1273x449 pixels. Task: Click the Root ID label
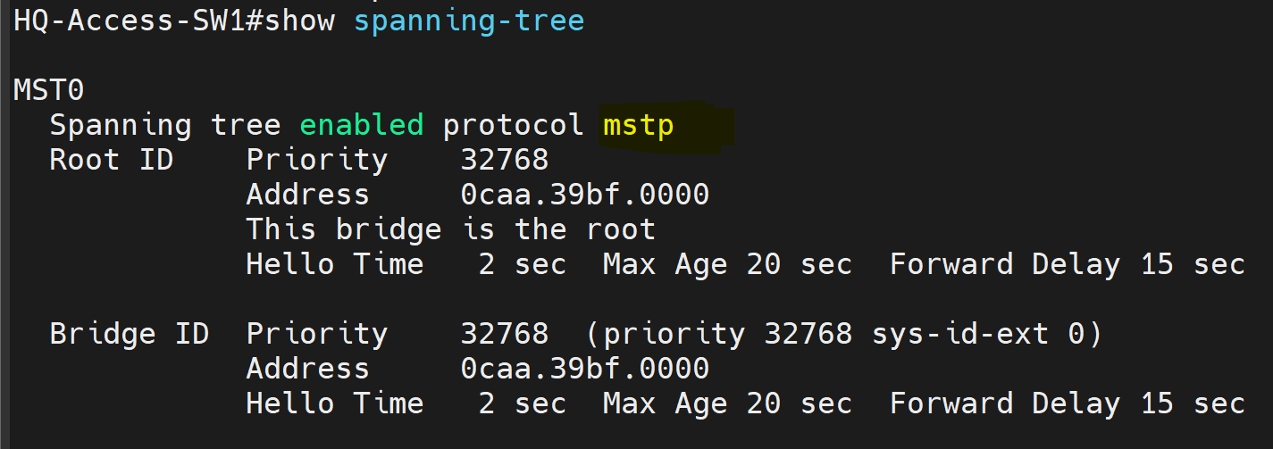coord(112,160)
